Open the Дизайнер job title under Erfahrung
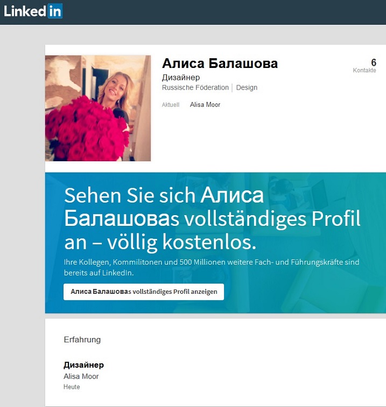Screen dimensions: 386x407 (84, 365)
